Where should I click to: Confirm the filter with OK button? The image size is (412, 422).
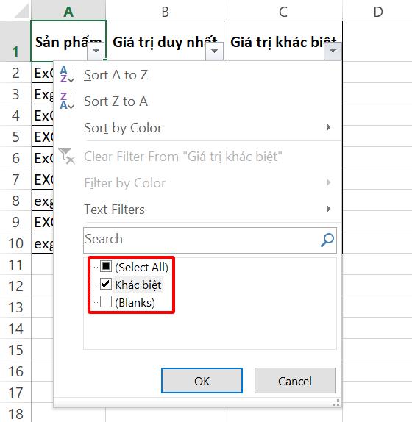click(202, 381)
